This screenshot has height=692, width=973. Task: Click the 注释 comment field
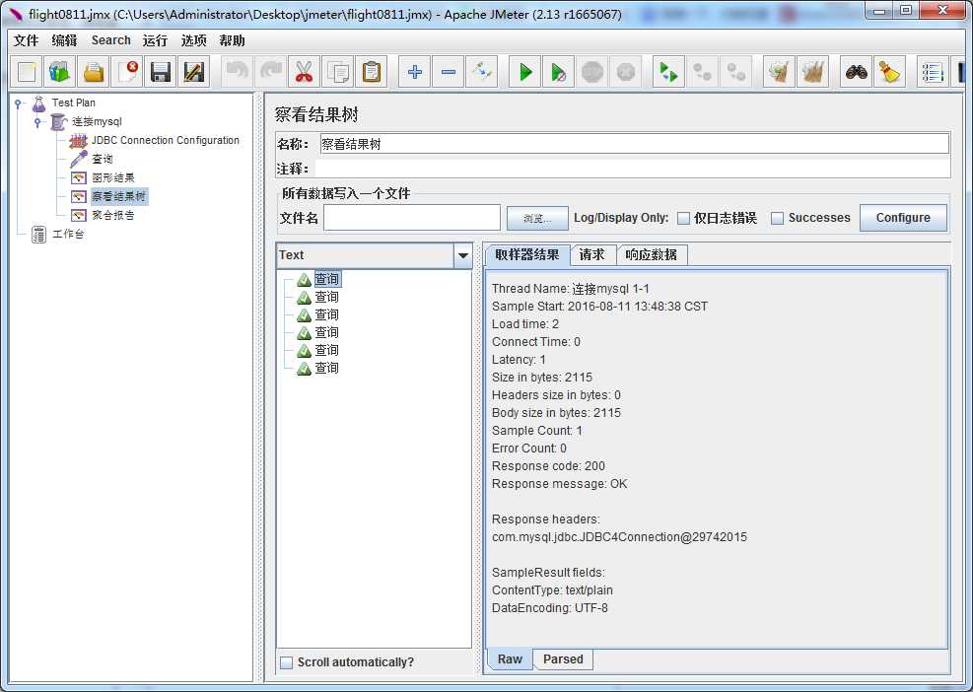[632, 169]
